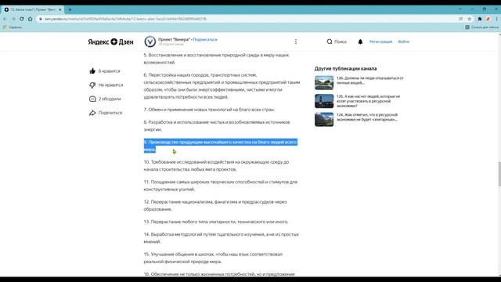Go back with browser back arrow
501x282 pixels.
pos(5,19)
